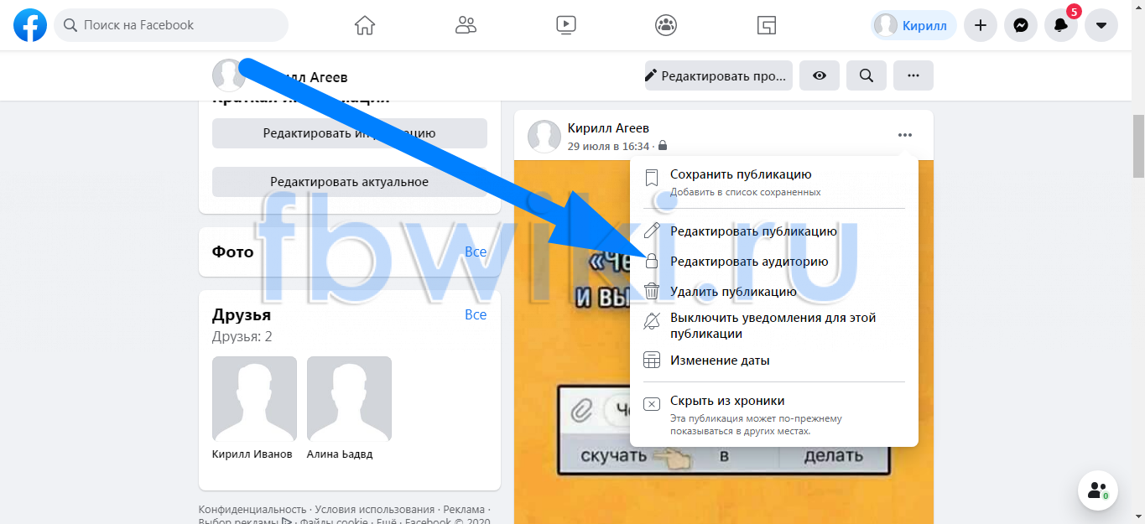Click the Алина Ьадвд name
The image size is (1145, 524).
click(x=340, y=454)
